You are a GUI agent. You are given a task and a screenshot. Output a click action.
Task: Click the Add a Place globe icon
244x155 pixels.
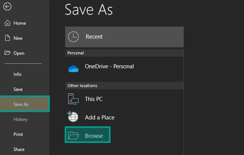point(73,117)
